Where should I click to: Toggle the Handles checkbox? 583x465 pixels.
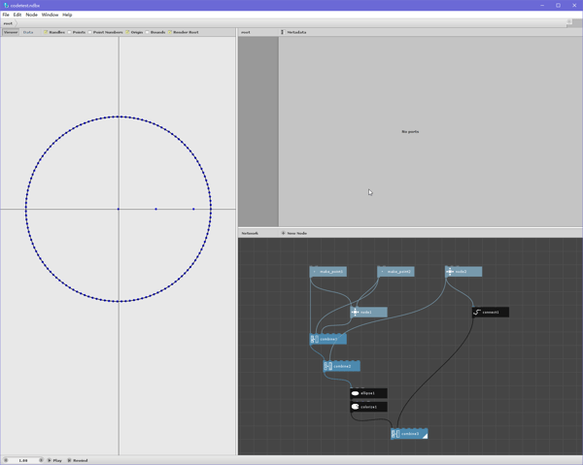46,32
